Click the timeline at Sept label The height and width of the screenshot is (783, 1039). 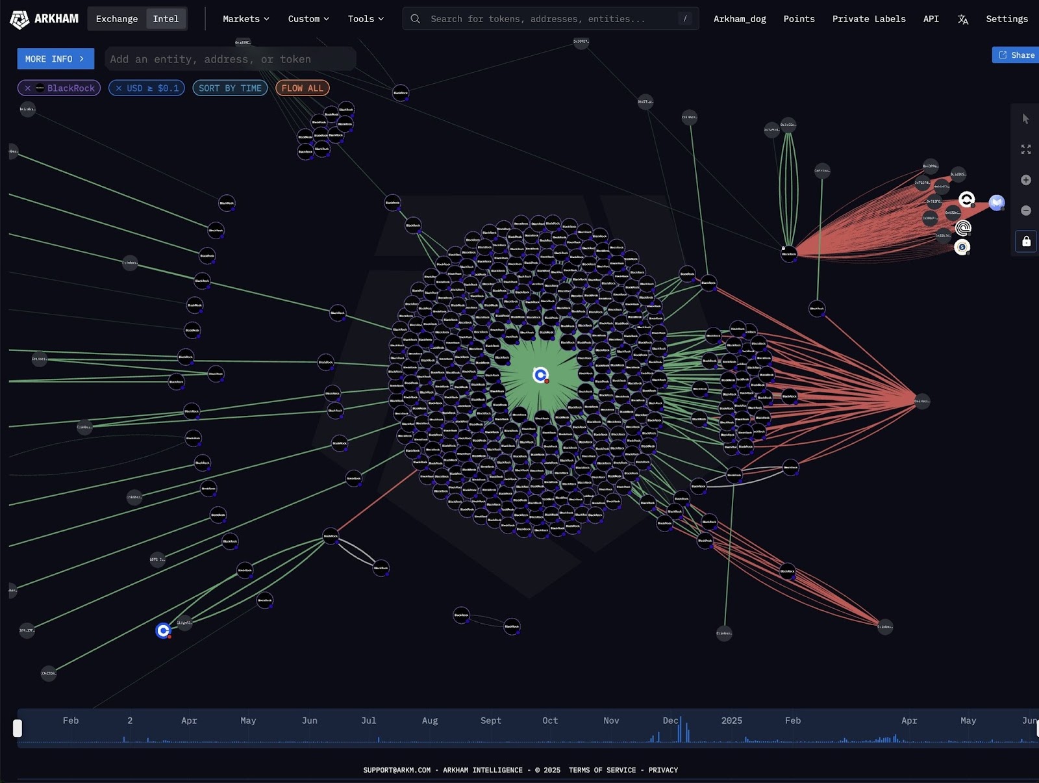(491, 721)
